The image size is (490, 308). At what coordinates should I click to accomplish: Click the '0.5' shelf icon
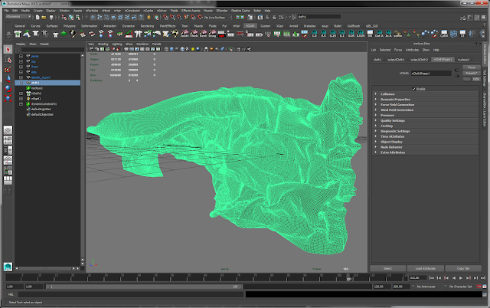pos(323,34)
